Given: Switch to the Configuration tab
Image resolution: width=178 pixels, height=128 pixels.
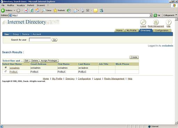Looking at the screenshot, I should 162,31.
